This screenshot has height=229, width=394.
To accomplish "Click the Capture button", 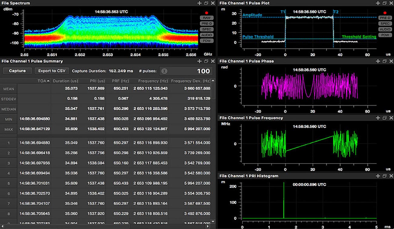I will (17, 71).
